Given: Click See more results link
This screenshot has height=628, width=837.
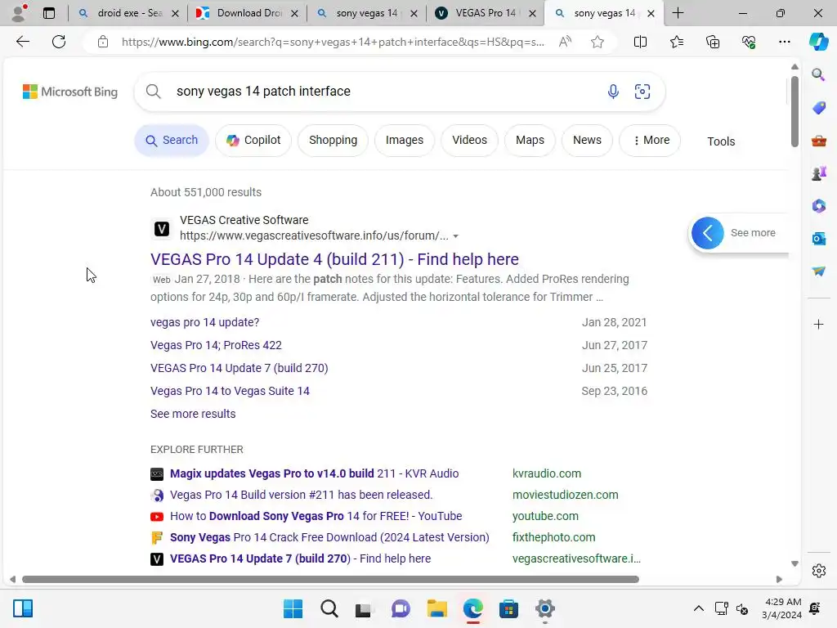Looking at the screenshot, I should [x=193, y=414].
